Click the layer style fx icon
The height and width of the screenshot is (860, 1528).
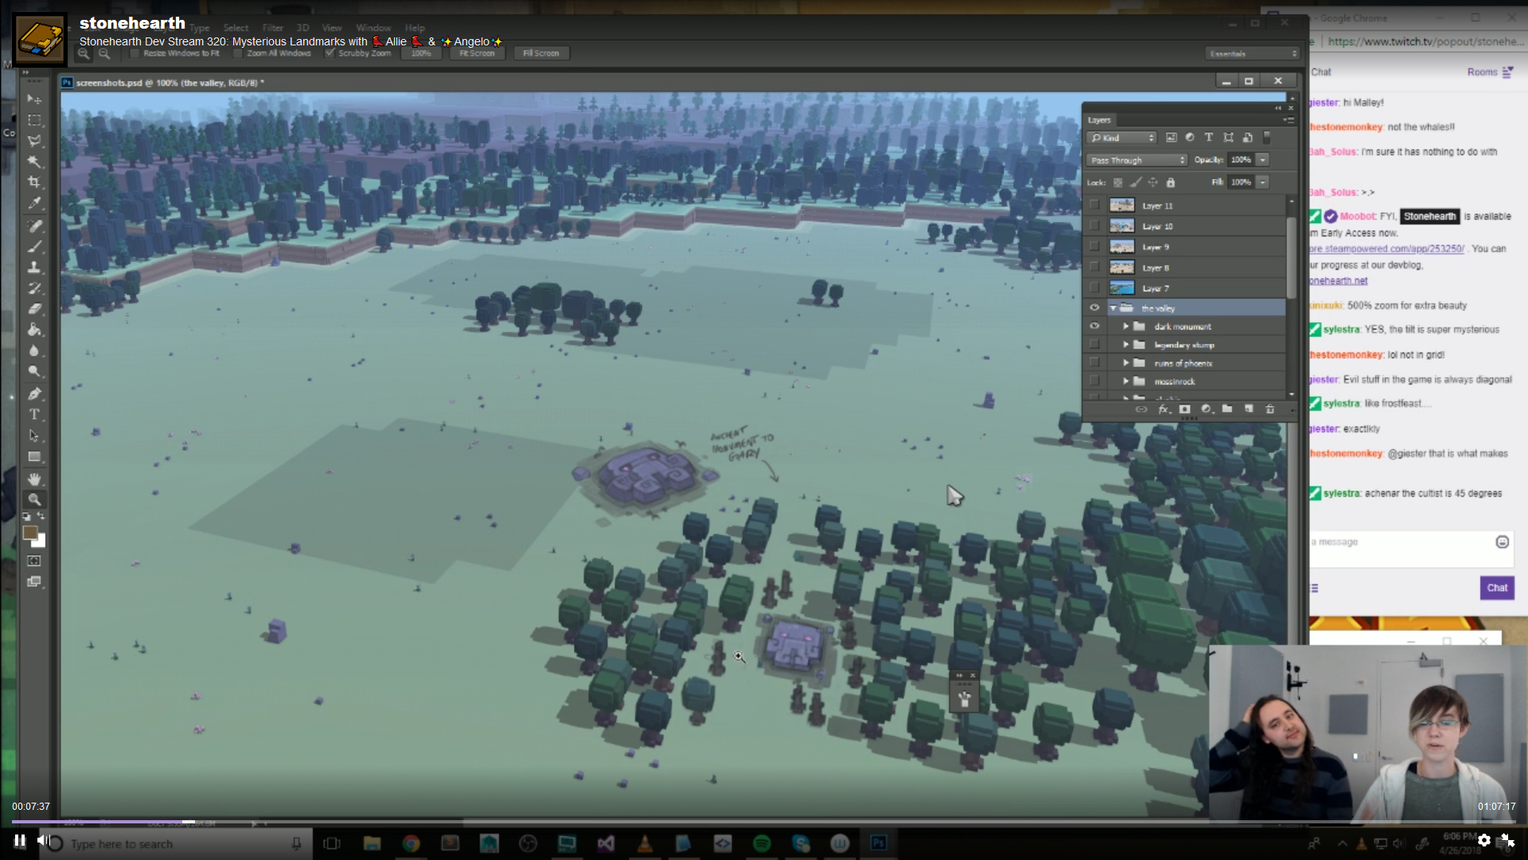[1164, 409]
